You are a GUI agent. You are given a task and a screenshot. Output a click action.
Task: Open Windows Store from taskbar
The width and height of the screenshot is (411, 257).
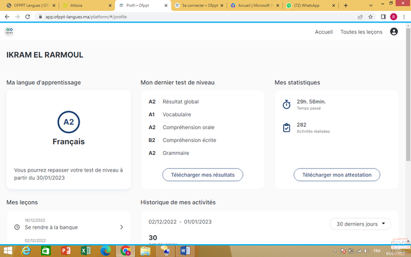click(x=46, y=251)
